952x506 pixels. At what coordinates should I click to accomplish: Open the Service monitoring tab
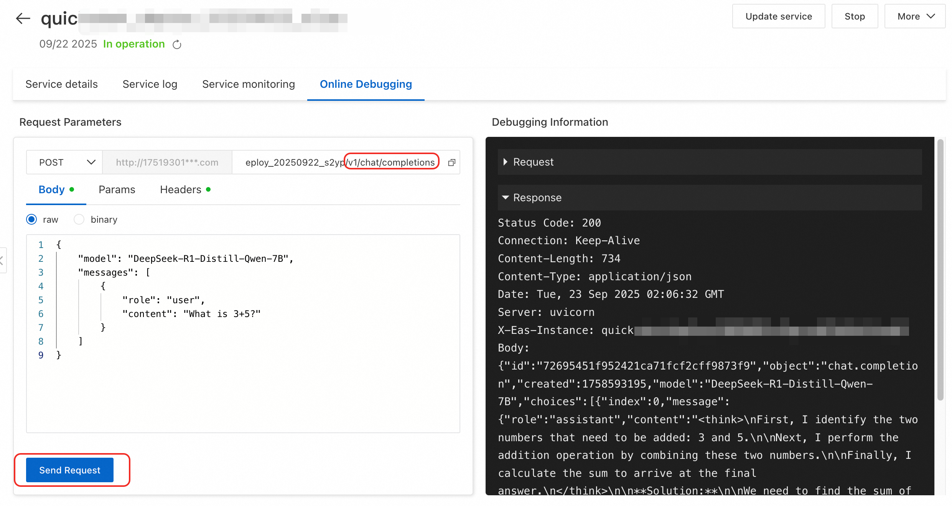click(249, 84)
